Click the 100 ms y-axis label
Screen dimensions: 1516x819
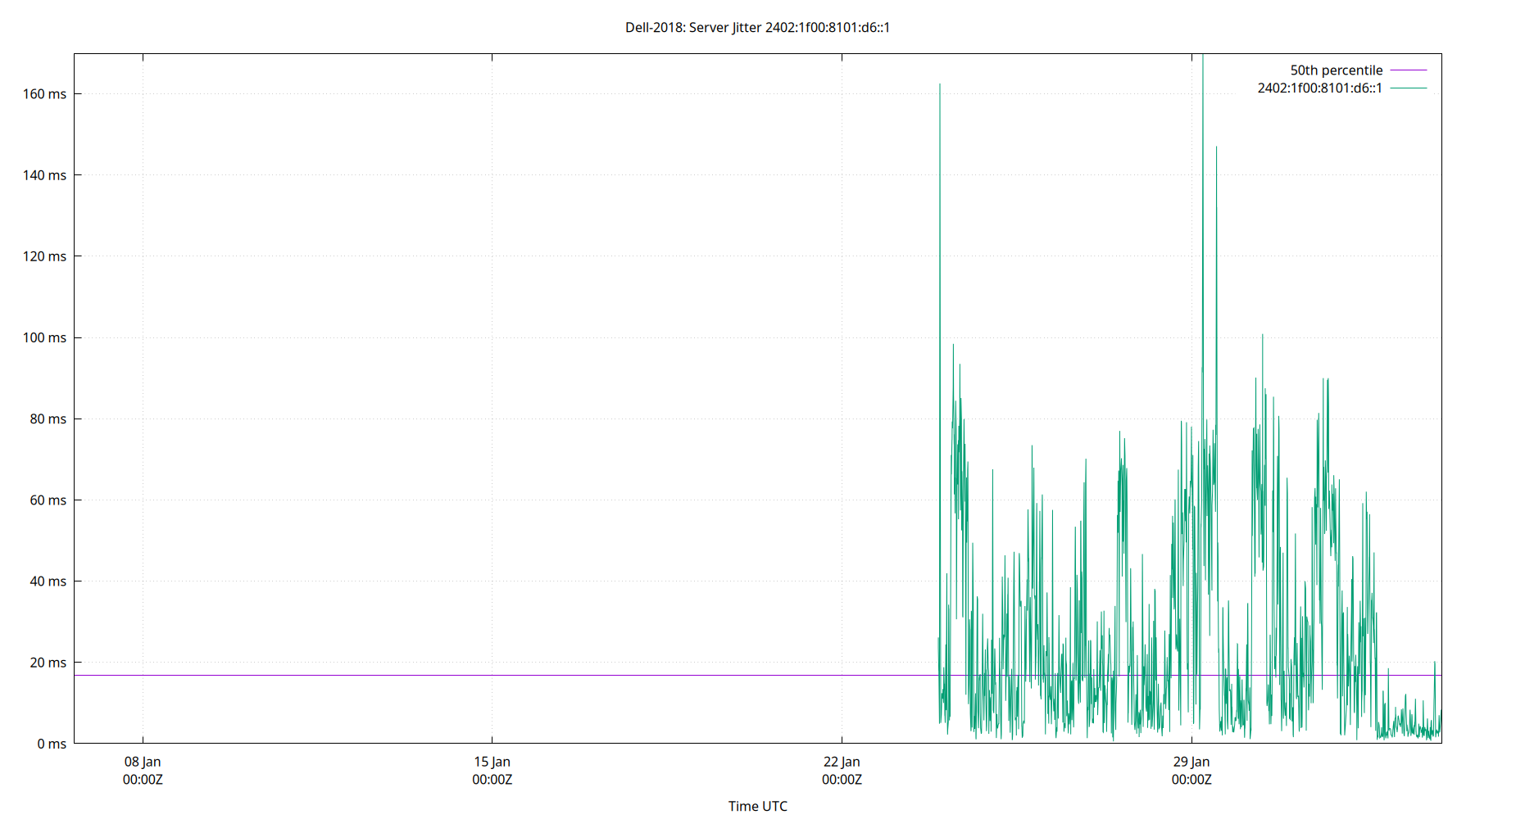[x=45, y=337]
